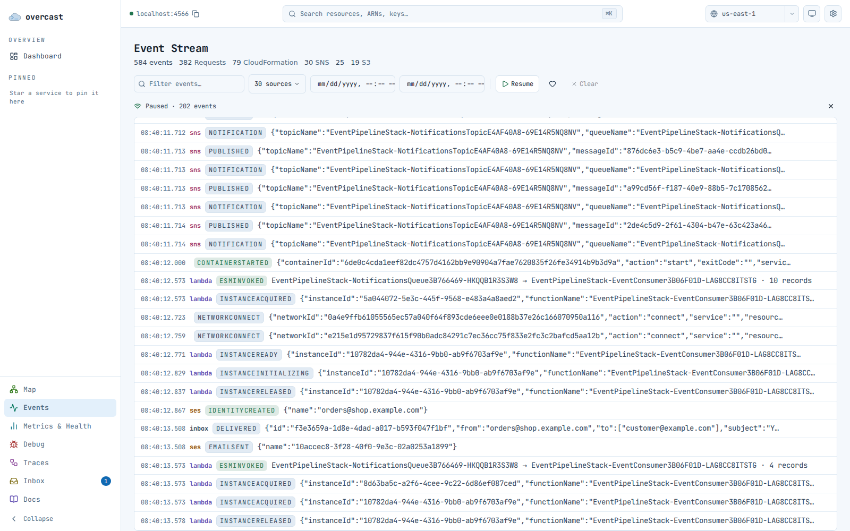Screen dimensions: 850x531
Task: Focus the Filter events input
Action: [189, 84]
